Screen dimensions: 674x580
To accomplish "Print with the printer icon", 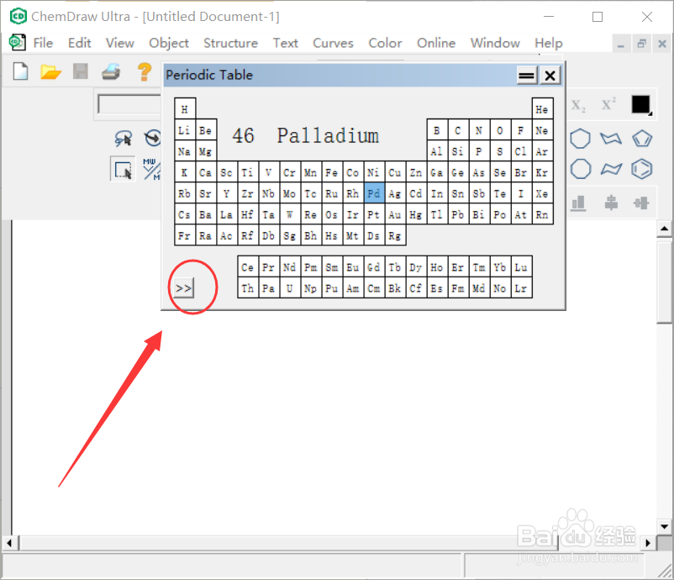I will click(x=111, y=71).
